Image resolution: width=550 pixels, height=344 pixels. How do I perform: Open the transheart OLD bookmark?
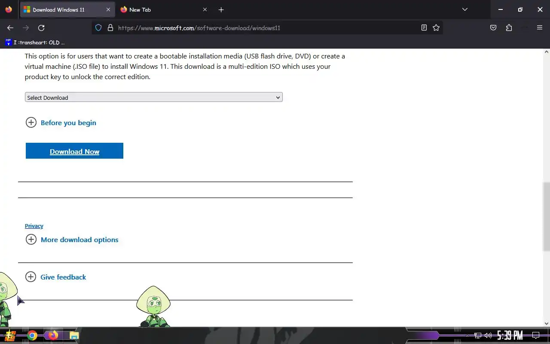click(x=35, y=43)
